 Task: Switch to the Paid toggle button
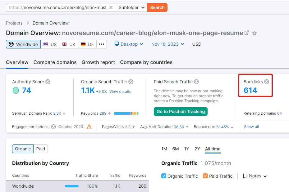tap(40, 149)
